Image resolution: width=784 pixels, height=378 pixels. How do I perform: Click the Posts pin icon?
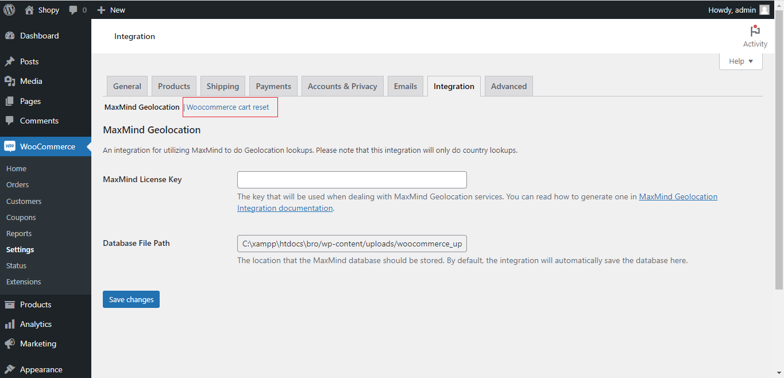(x=10, y=61)
